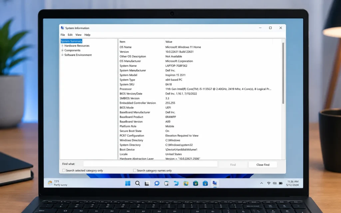341x213 pixels.
Task: Select the Windows Directory row label
Action: point(131,140)
